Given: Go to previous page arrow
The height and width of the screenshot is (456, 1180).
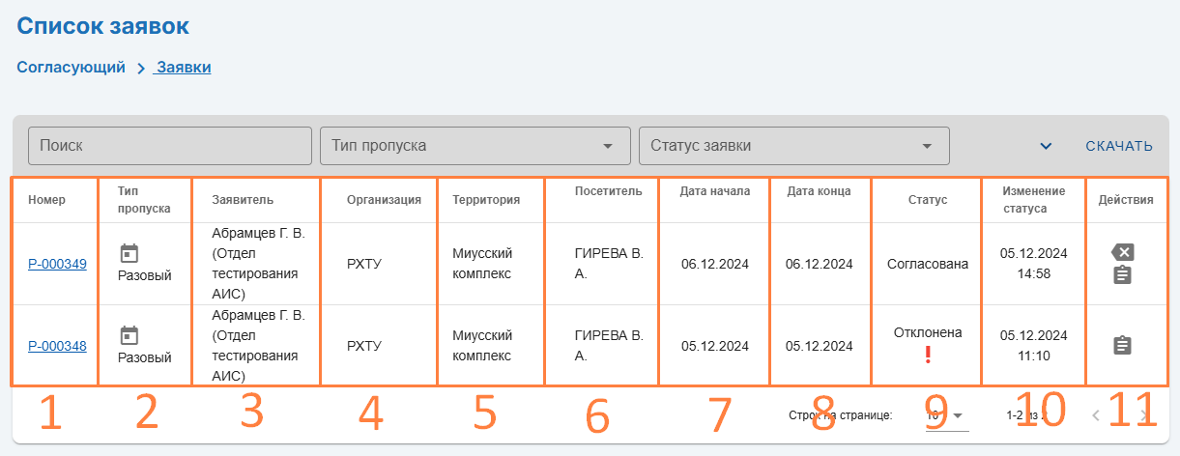Looking at the screenshot, I should click(x=1096, y=416).
